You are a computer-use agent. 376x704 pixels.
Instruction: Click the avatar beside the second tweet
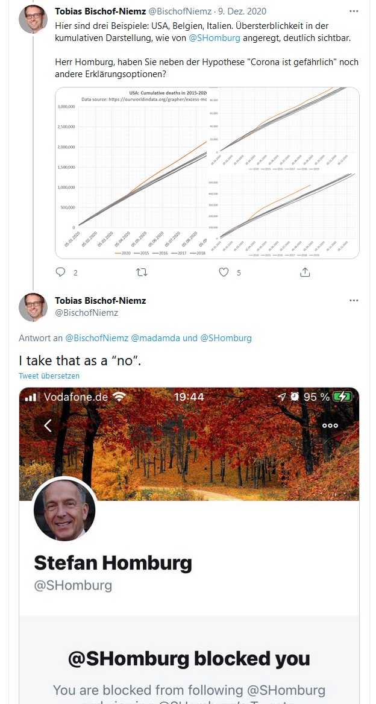tap(33, 307)
